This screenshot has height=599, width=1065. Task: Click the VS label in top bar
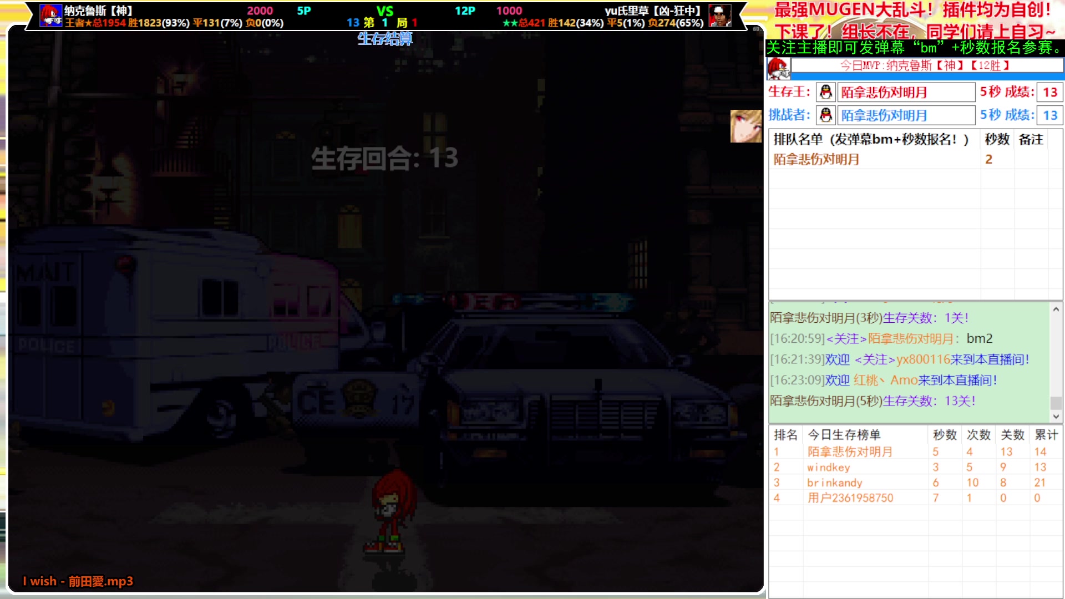(x=385, y=11)
